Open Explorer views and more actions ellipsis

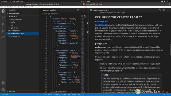[x=36, y=10]
